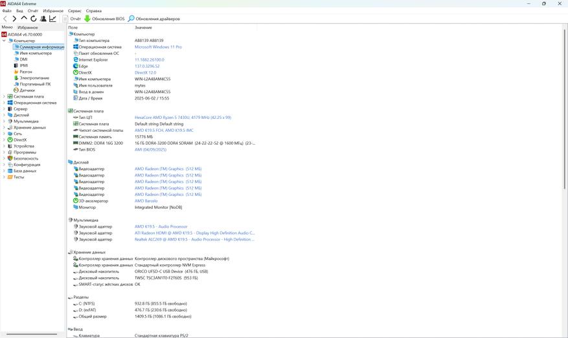
Task: Go back with the left arrow toolbar icon
Action: pos(5,19)
